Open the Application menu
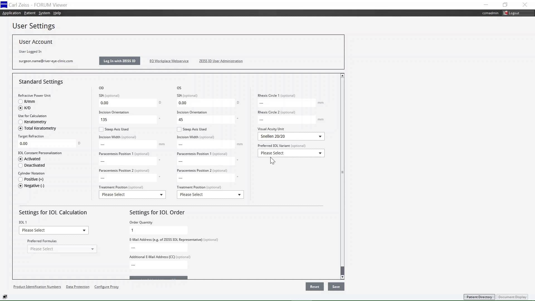This screenshot has width=535, height=301. coord(11,13)
